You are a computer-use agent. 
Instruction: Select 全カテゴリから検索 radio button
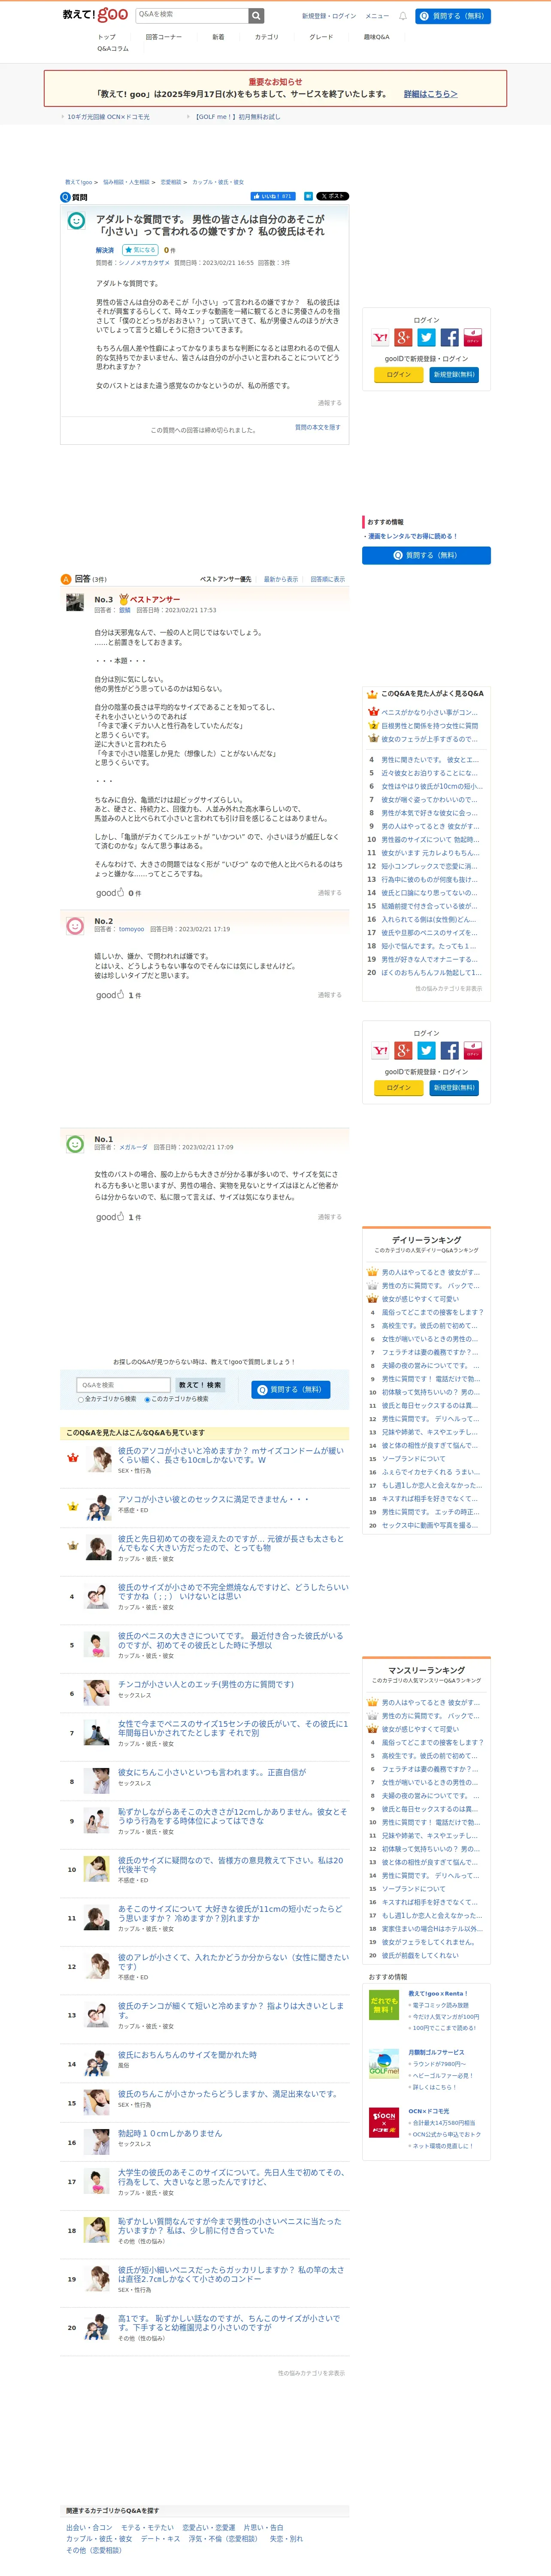[x=81, y=1400]
